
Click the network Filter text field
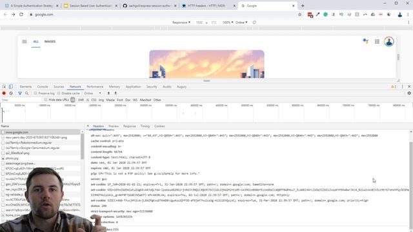21,100
